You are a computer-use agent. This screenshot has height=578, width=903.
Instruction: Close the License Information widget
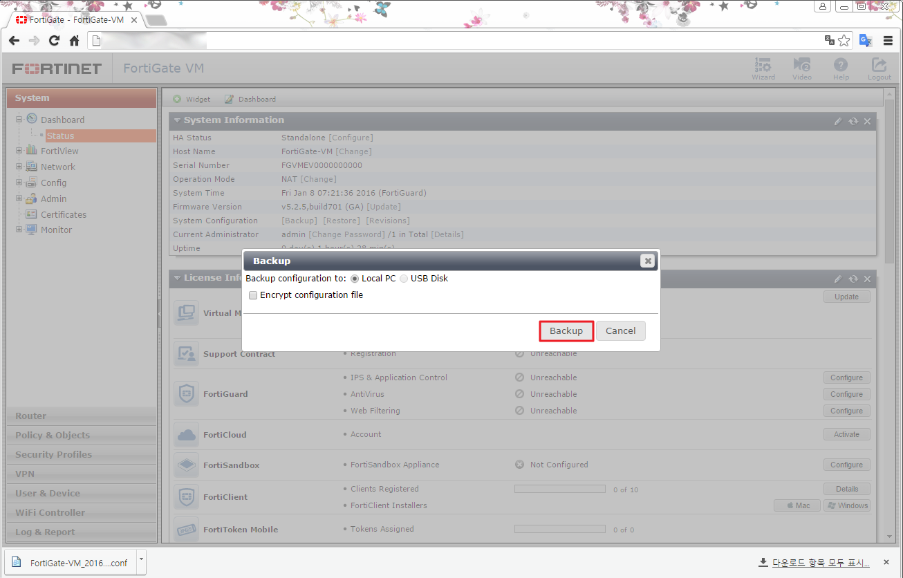[x=867, y=279]
